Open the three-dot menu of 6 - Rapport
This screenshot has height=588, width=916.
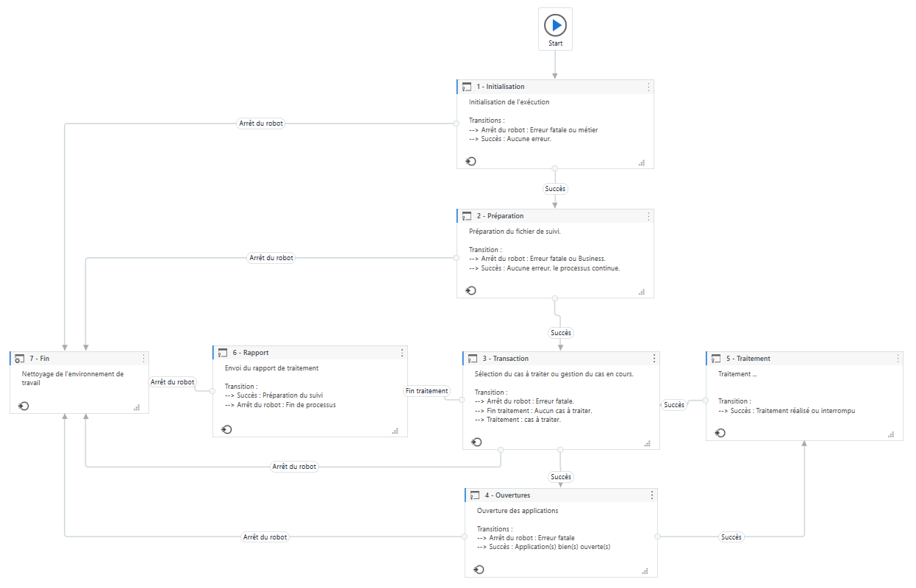[x=402, y=353]
